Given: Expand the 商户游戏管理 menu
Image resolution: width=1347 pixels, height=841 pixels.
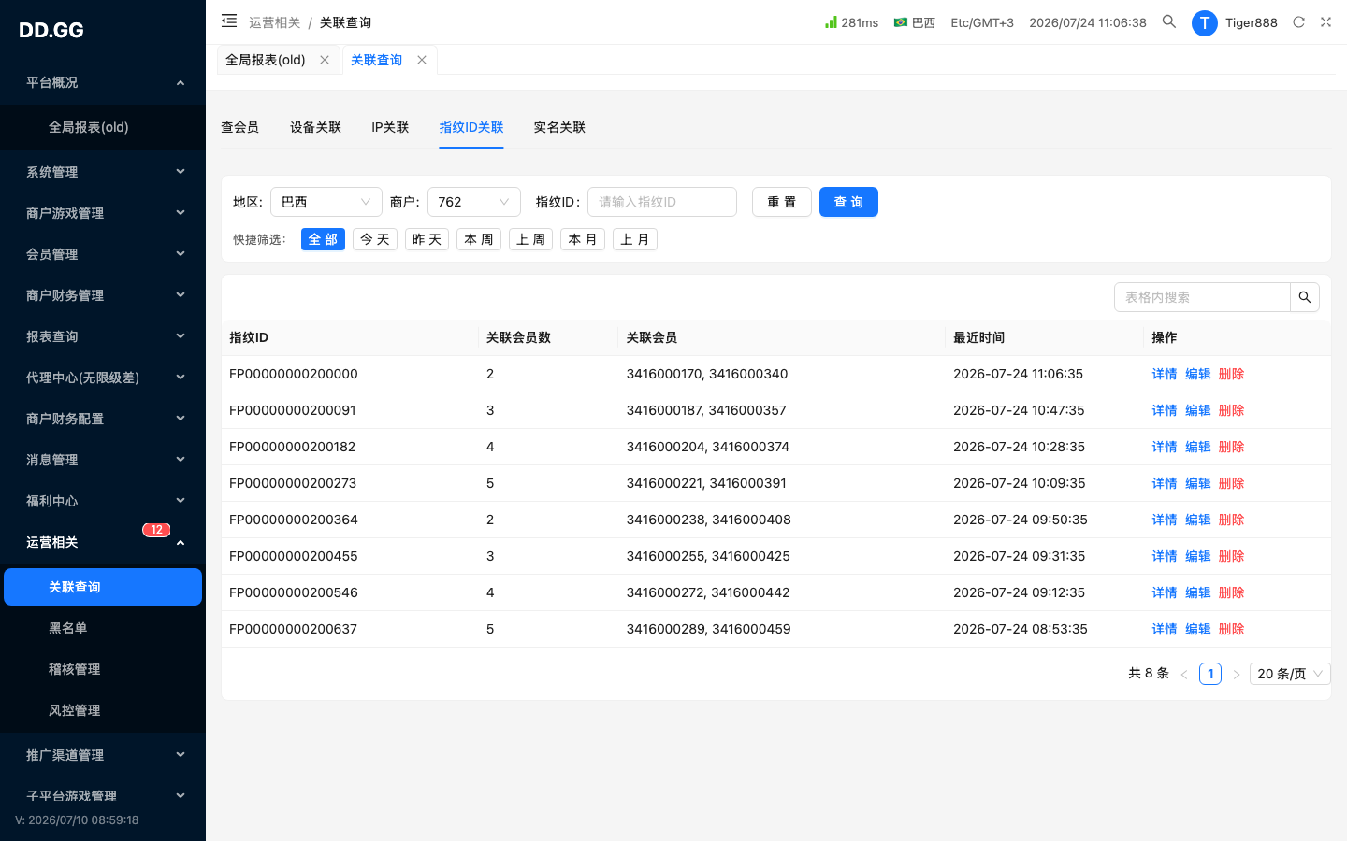Looking at the screenshot, I should 103,213.
